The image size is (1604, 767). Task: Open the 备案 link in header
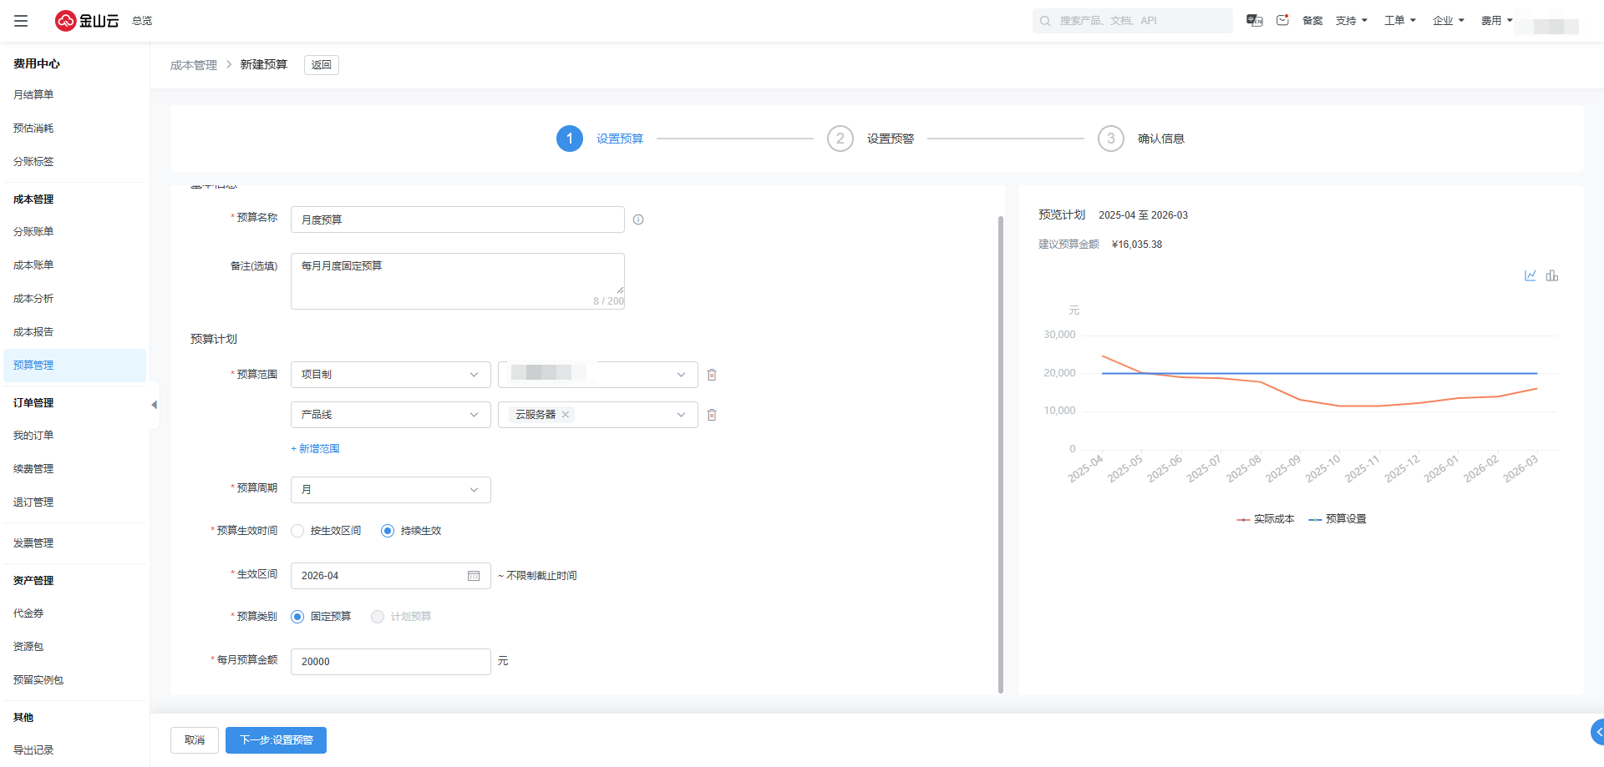(1312, 21)
